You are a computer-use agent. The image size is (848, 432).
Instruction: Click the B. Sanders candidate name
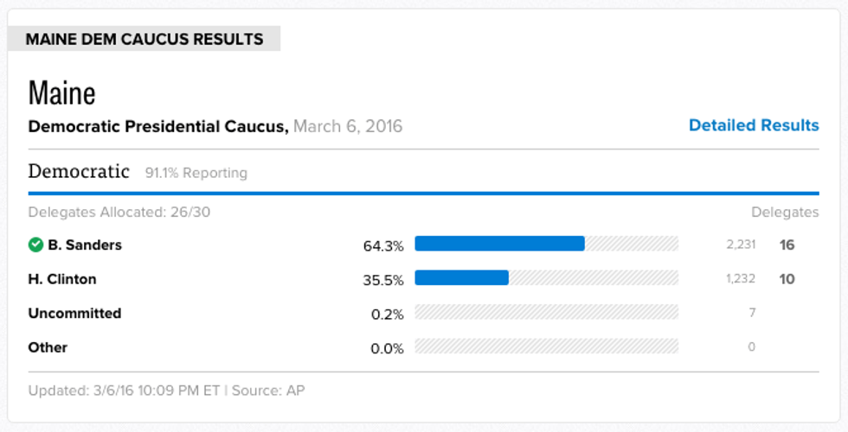[x=85, y=245]
